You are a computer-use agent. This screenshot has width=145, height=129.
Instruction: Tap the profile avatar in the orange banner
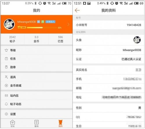point(9,24)
